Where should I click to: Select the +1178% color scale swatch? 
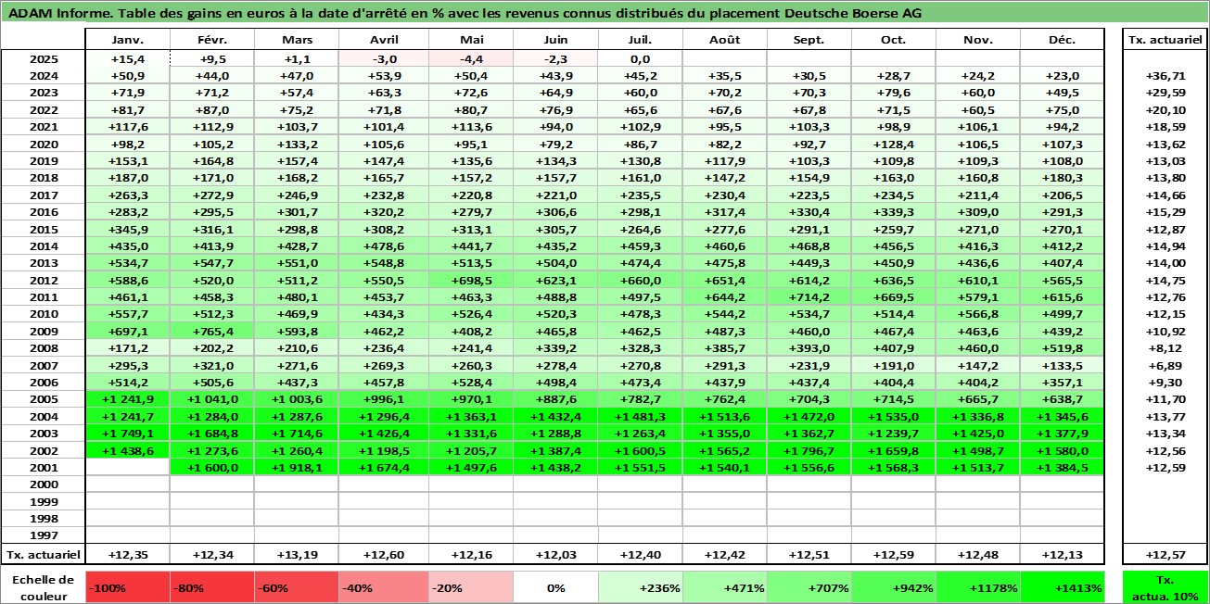[978, 587]
